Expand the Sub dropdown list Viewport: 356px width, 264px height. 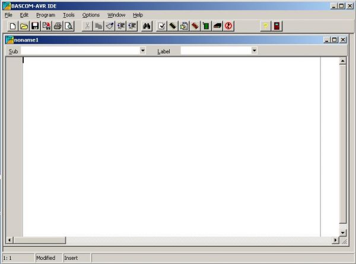click(142, 51)
